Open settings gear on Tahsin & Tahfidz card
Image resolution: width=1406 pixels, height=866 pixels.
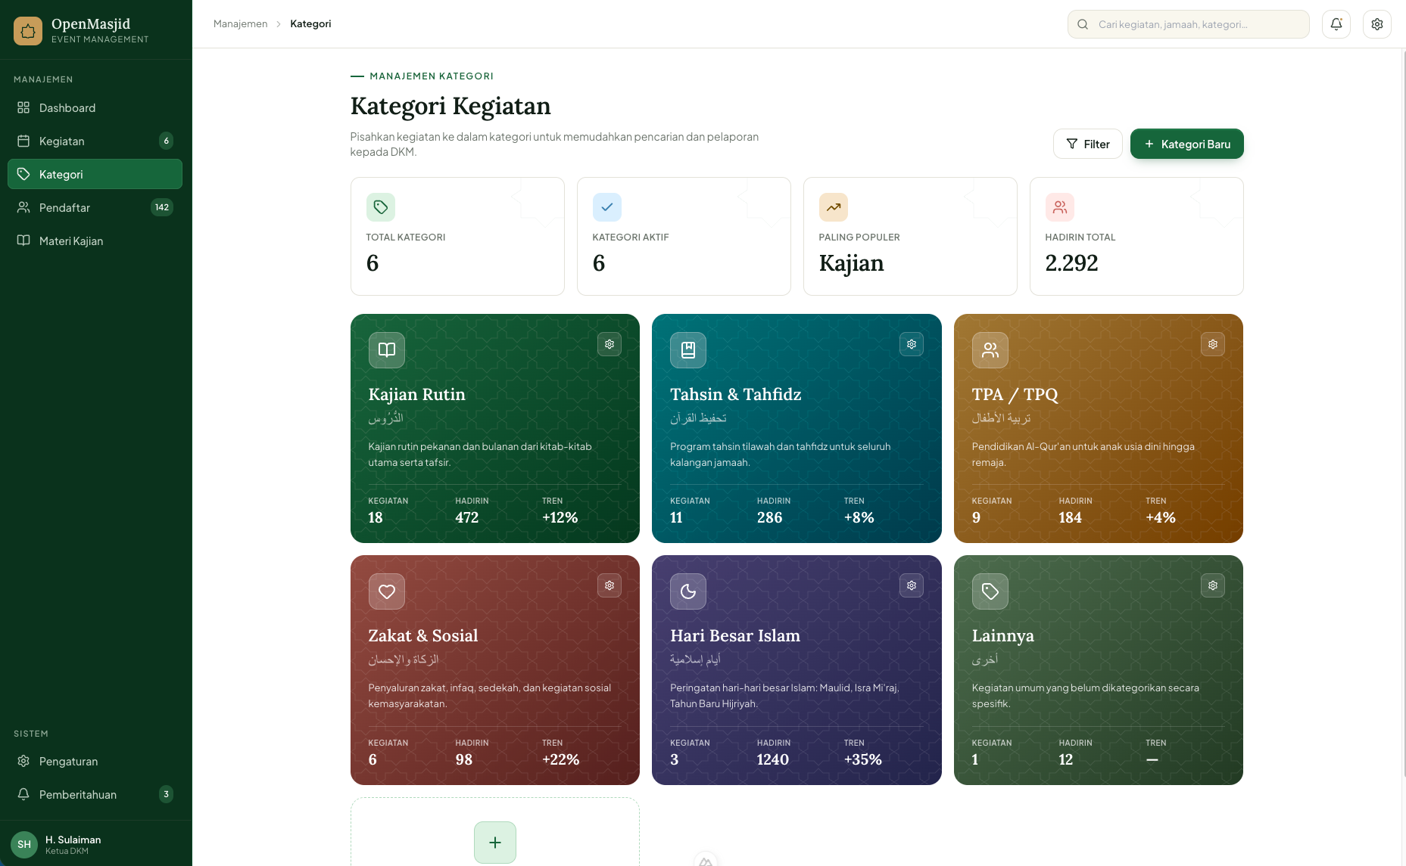(x=912, y=344)
